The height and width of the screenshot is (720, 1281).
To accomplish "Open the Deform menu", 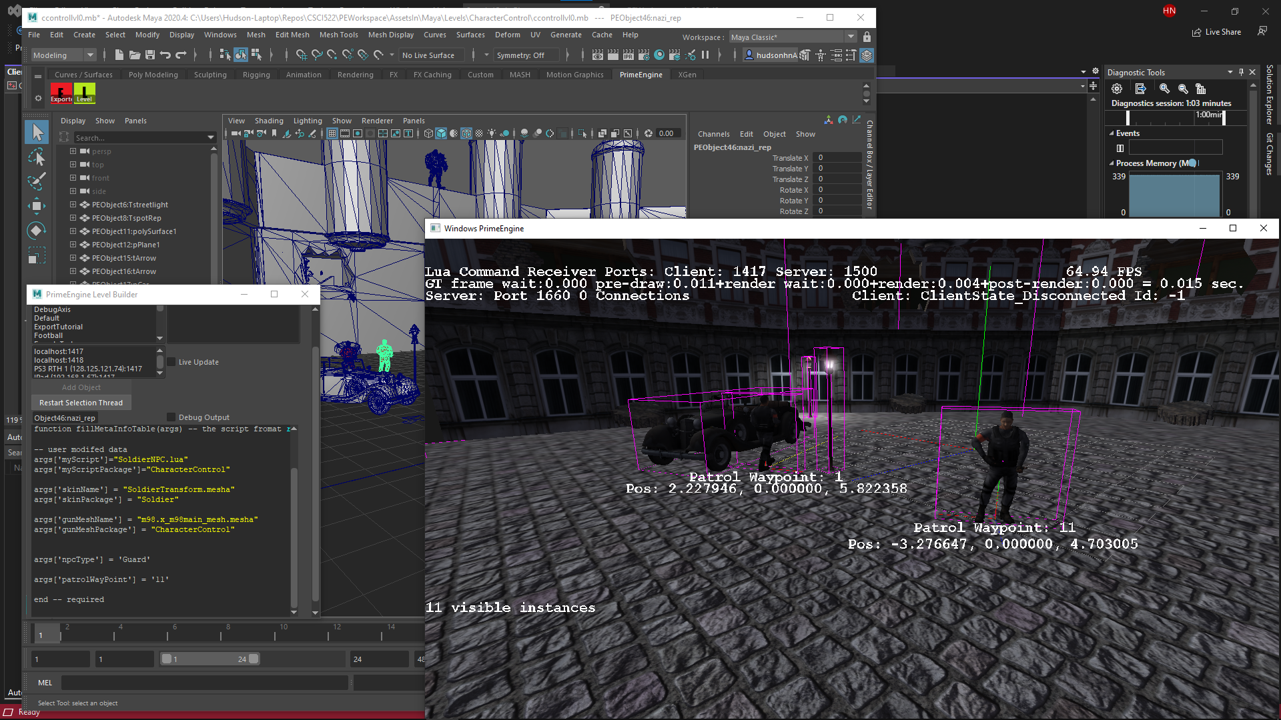I will pyautogui.click(x=507, y=35).
